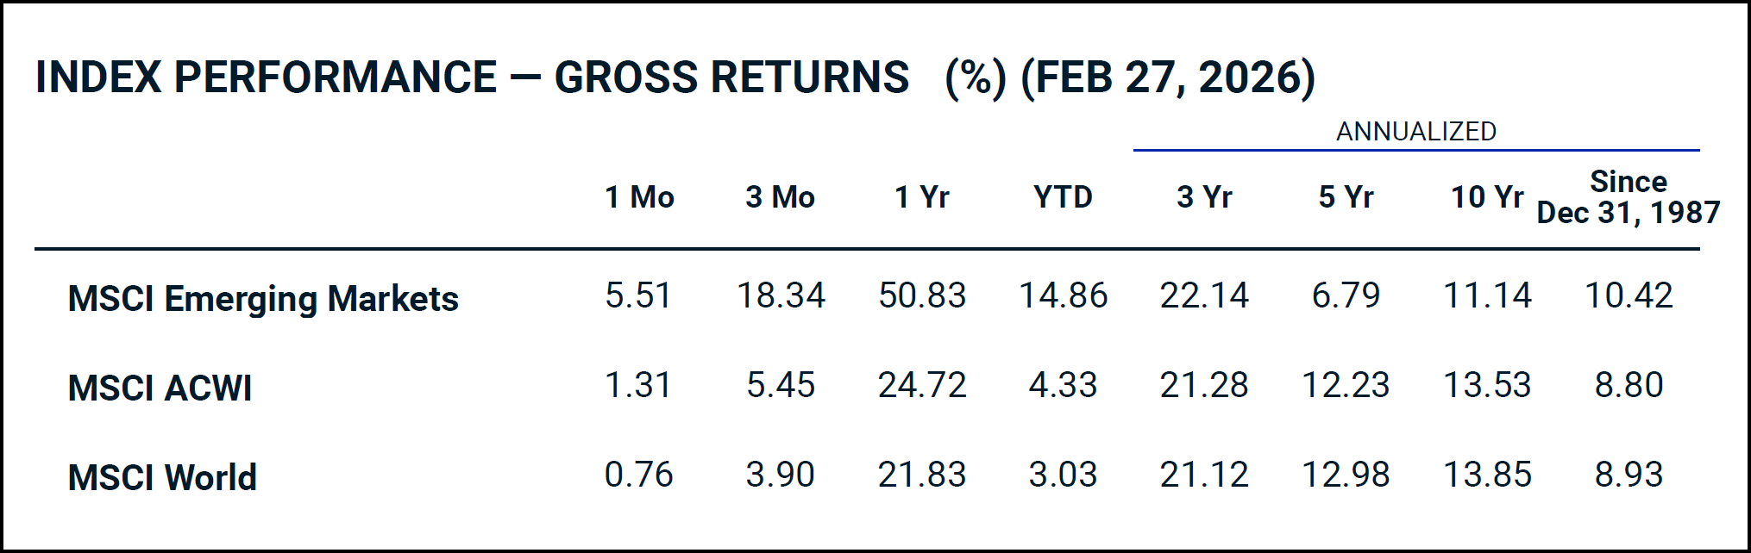The height and width of the screenshot is (553, 1751).
Task: Click MSCI World 10 Yr value 13.85
Action: click(1487, 475)
